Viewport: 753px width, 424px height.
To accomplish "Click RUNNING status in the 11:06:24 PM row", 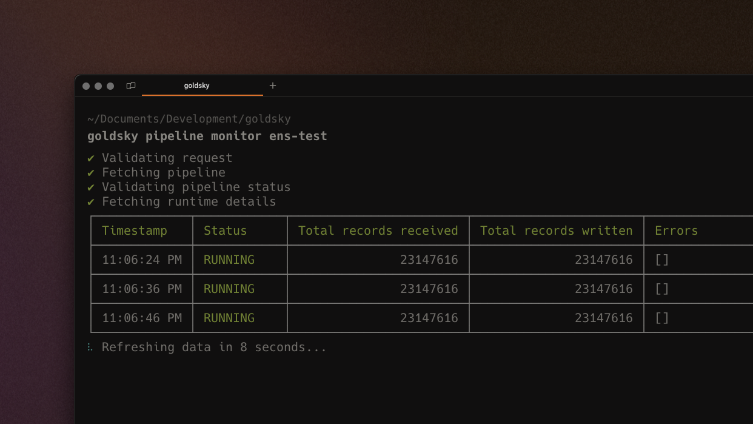I will point(229,260).
